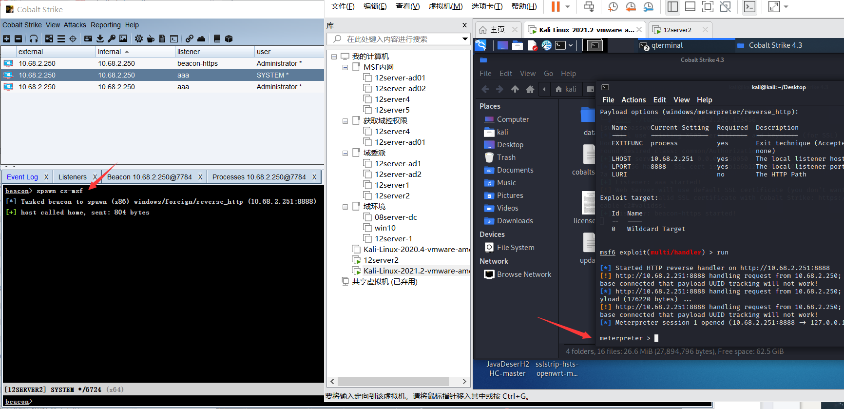Open VMware console view terminal icon
This screenshot has height=409, width=844.
pyautogui.click(x=749, y=6)
